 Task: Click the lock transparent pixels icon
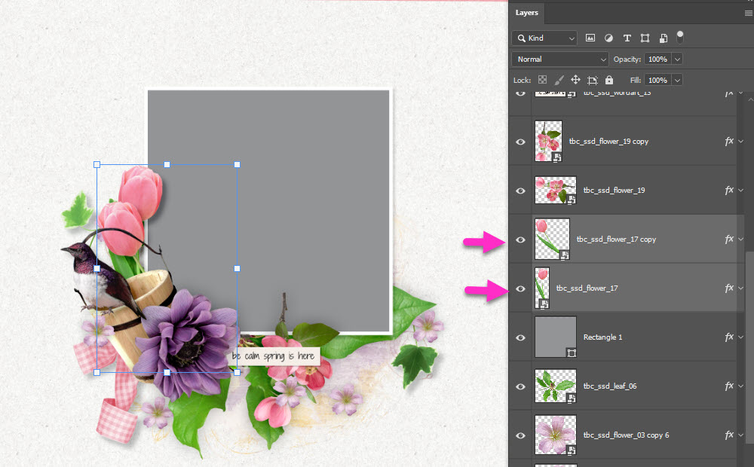click(542, 80)
